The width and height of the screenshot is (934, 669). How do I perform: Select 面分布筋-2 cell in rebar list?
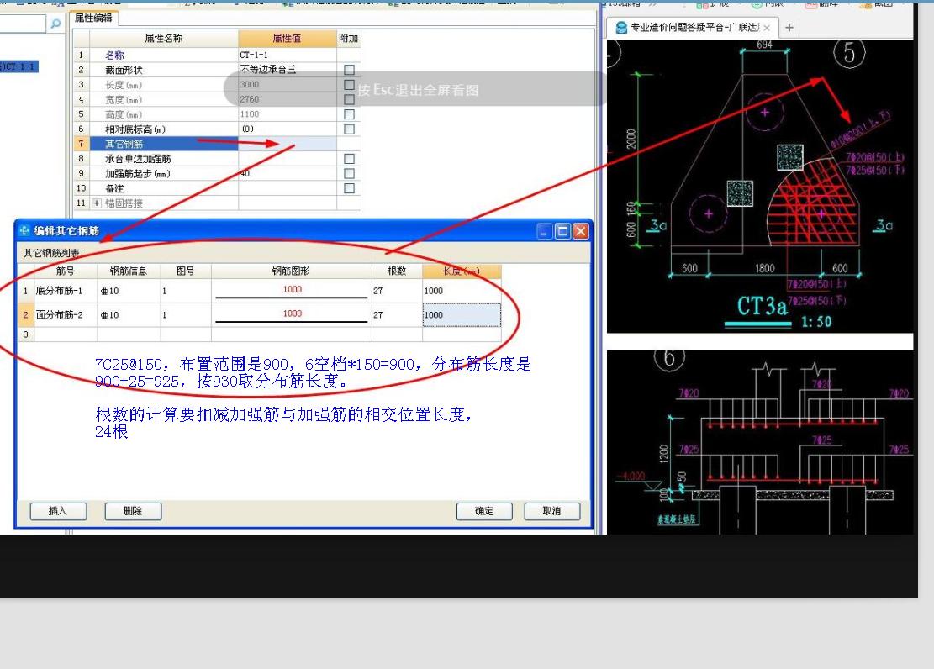pos(66,314)
